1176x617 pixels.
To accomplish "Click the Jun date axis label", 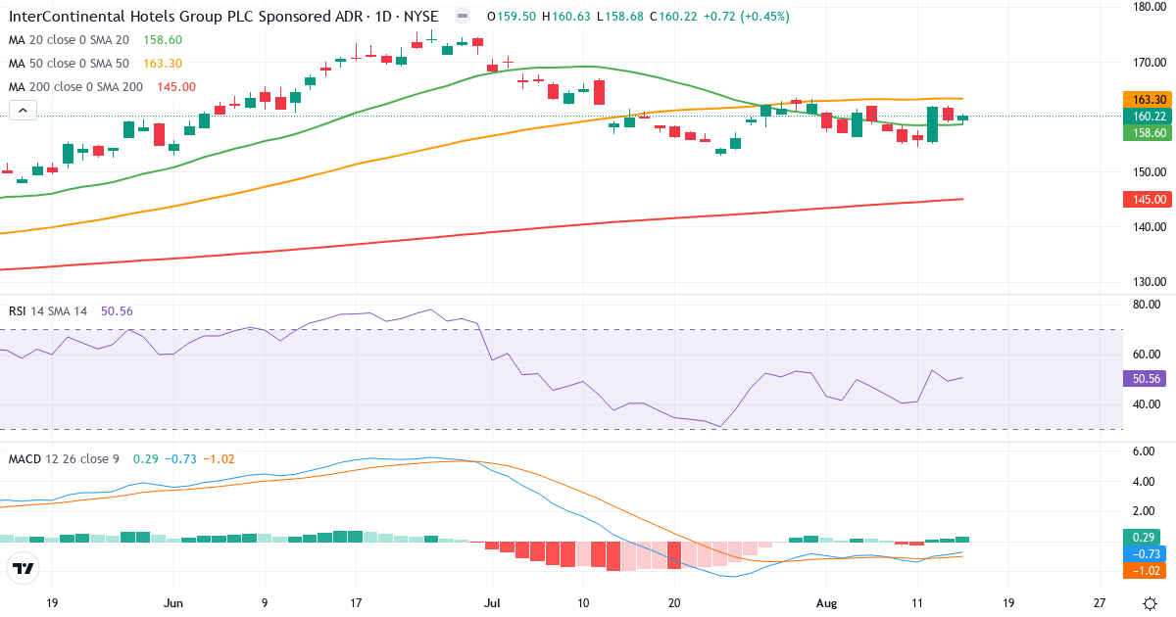I will click(x=173, y=603).
